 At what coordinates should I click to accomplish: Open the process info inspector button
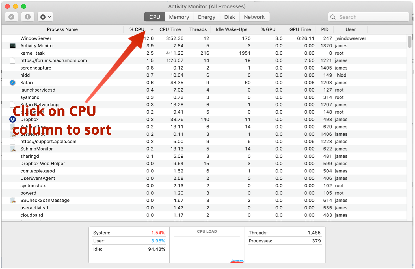28,17
